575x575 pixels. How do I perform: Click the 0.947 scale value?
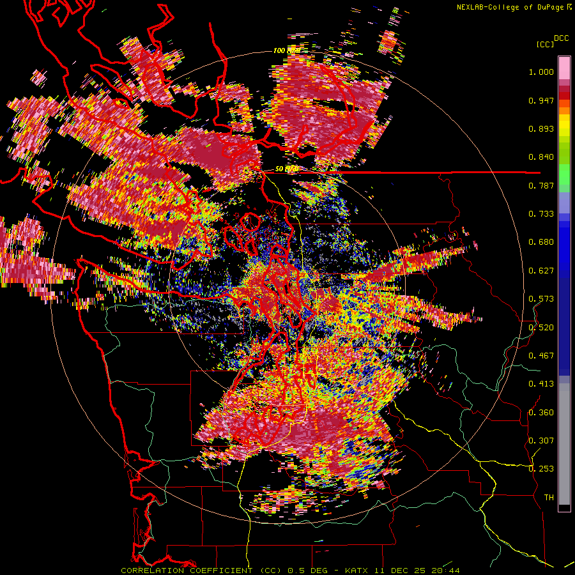point(541,100)
